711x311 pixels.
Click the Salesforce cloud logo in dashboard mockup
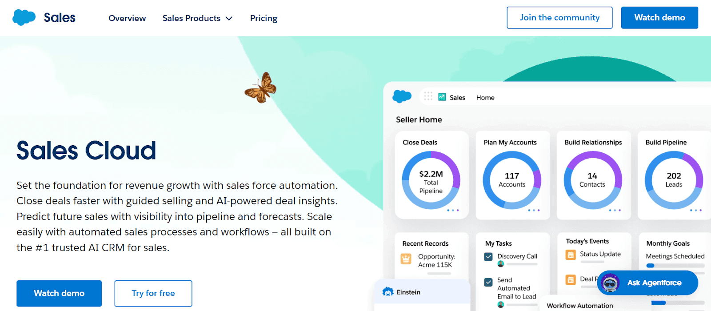[402, 96]
